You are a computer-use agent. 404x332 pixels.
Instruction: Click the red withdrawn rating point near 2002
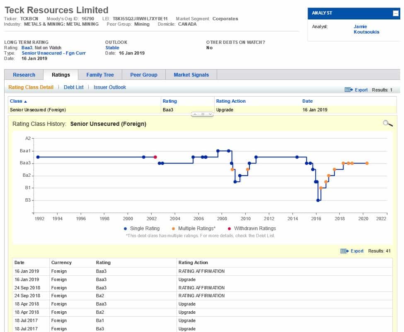155,157
